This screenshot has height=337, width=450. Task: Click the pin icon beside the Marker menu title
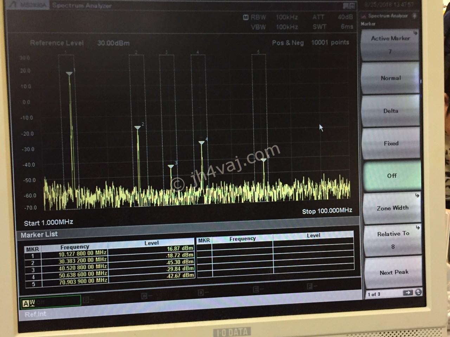414,16
